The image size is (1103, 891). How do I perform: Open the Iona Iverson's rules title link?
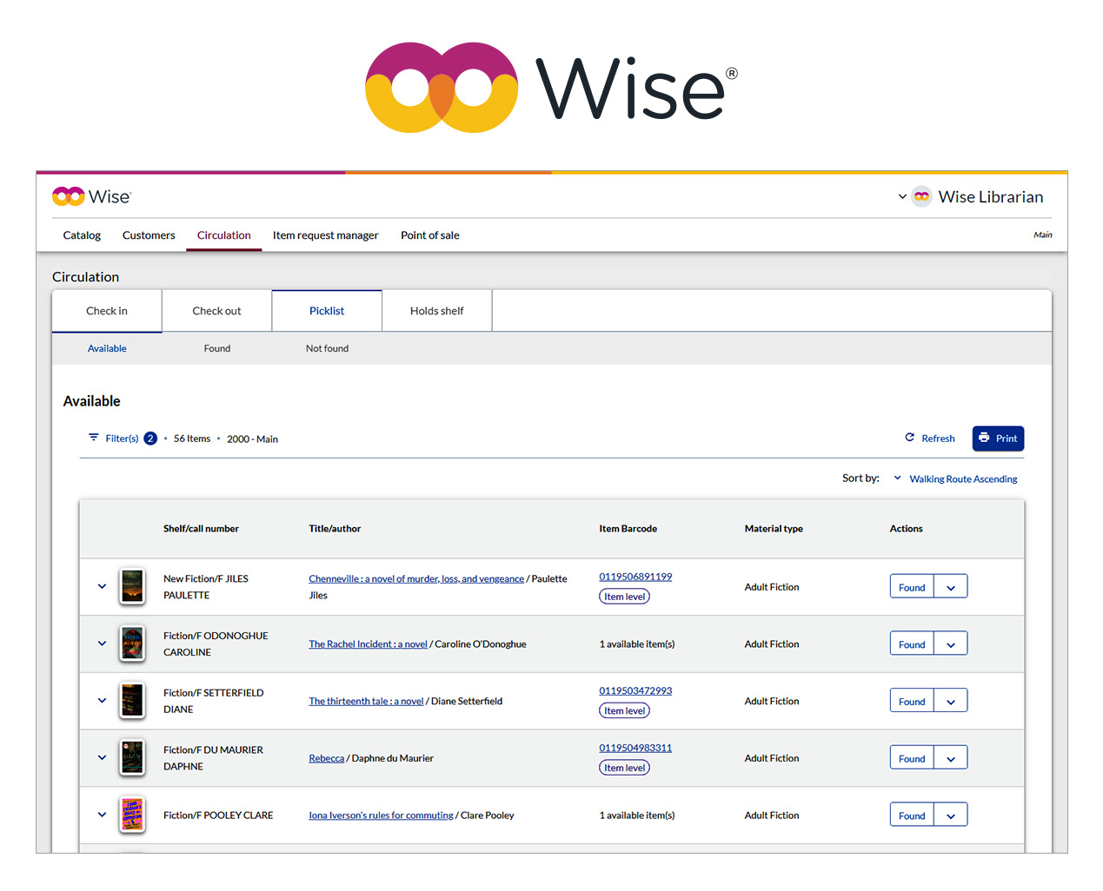[381, 815]
